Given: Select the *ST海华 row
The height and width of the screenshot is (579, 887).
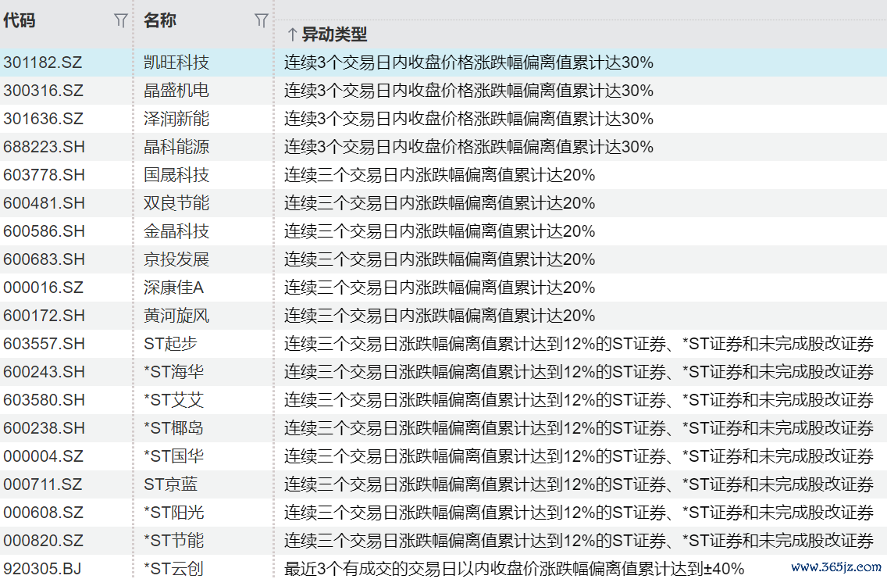Looking at the screenshot, I should point(173,372).
